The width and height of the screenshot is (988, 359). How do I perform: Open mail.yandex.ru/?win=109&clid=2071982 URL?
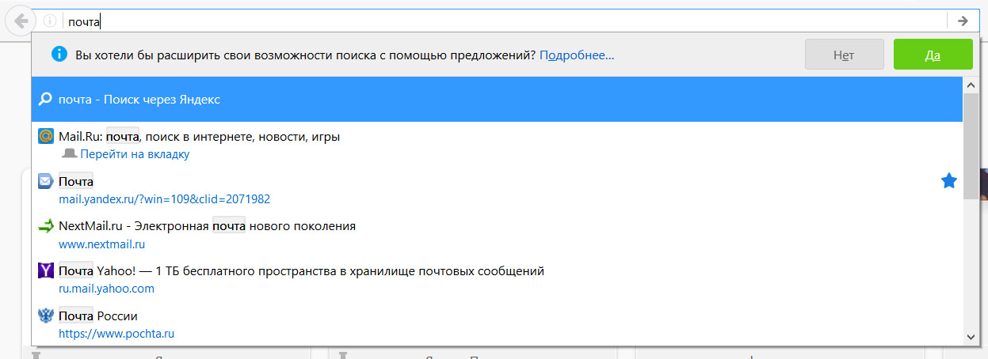tap(164, 199)
